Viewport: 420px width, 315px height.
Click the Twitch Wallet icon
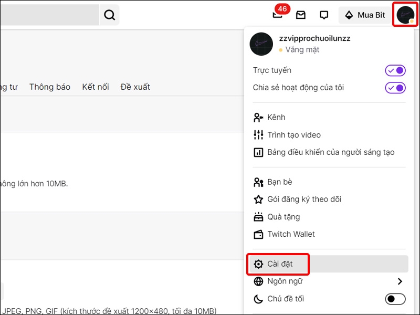click(258, 234)
